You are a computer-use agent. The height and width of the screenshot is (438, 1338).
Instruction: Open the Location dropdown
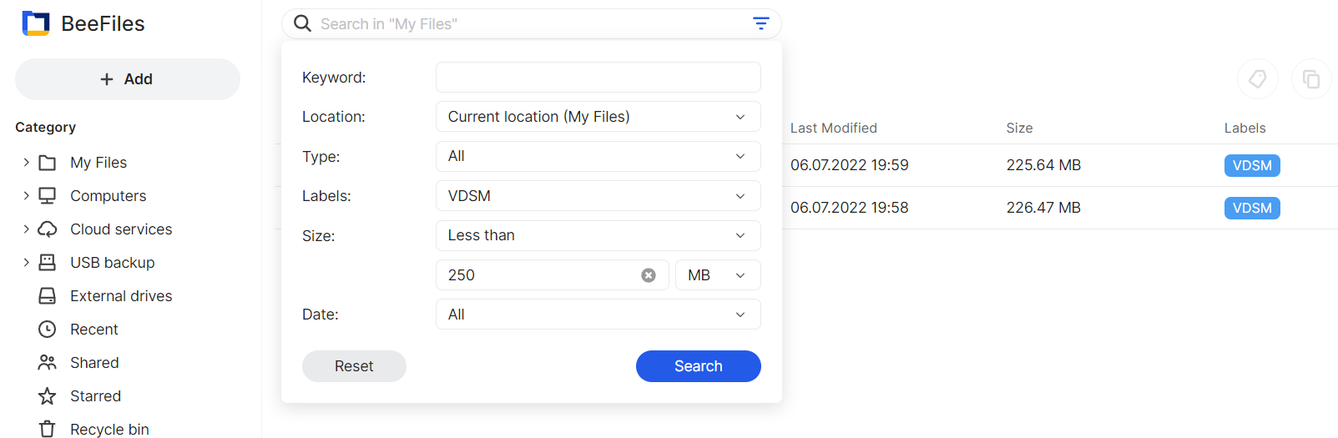[598, 117]
